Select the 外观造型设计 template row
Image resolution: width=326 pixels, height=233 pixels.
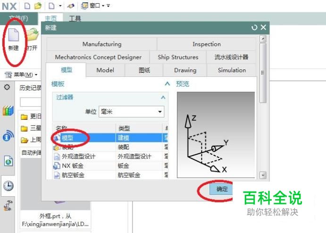(110, 156)
